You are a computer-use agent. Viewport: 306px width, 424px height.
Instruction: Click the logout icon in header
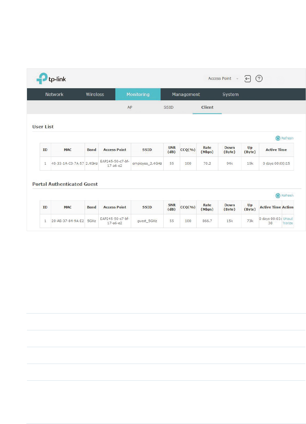(247, 79)
